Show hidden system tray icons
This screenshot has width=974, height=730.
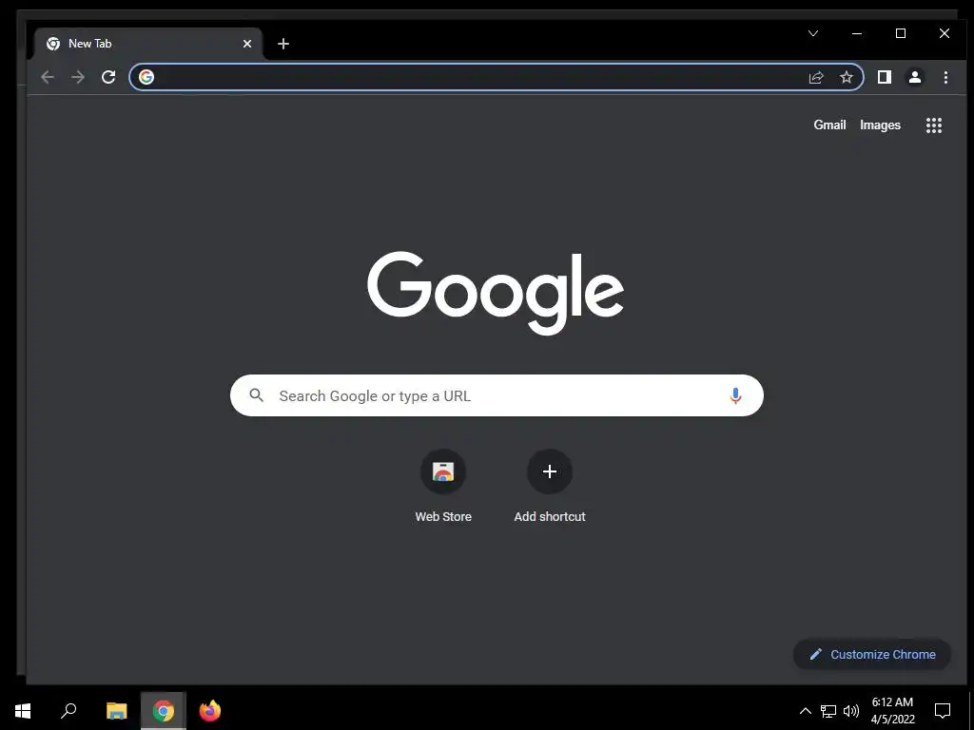pos(805,711)
